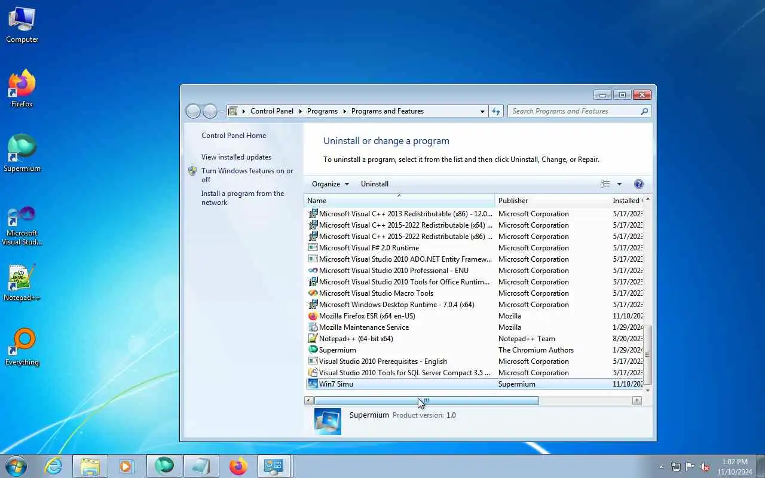765x478 pixels.
Task: Open the blank window taskbar button
Action: (x=201, y=466)
